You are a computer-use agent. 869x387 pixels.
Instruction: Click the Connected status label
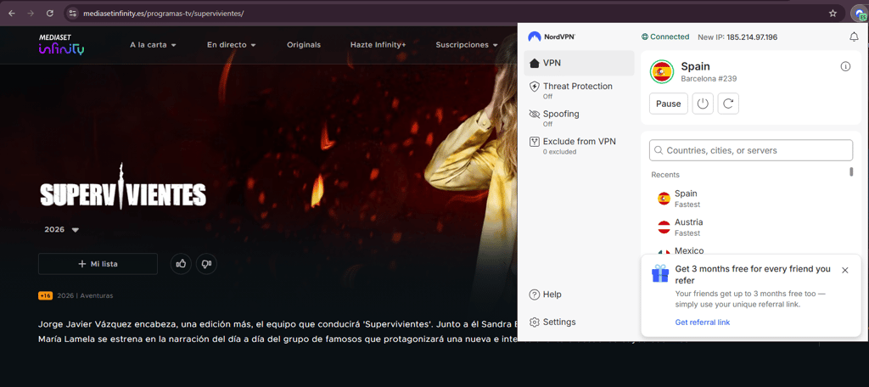pyautogui.click(x=665, y=36)
